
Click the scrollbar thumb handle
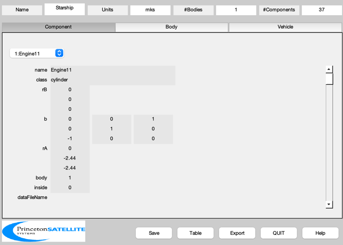click(x=329, y=79)
